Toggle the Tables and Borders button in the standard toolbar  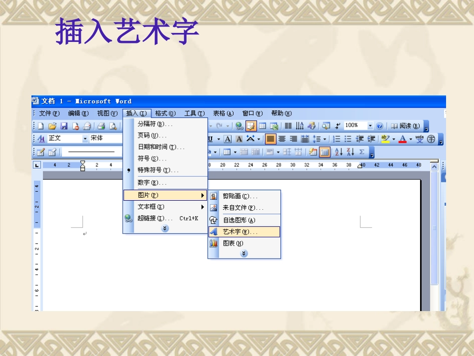(251, 126)
